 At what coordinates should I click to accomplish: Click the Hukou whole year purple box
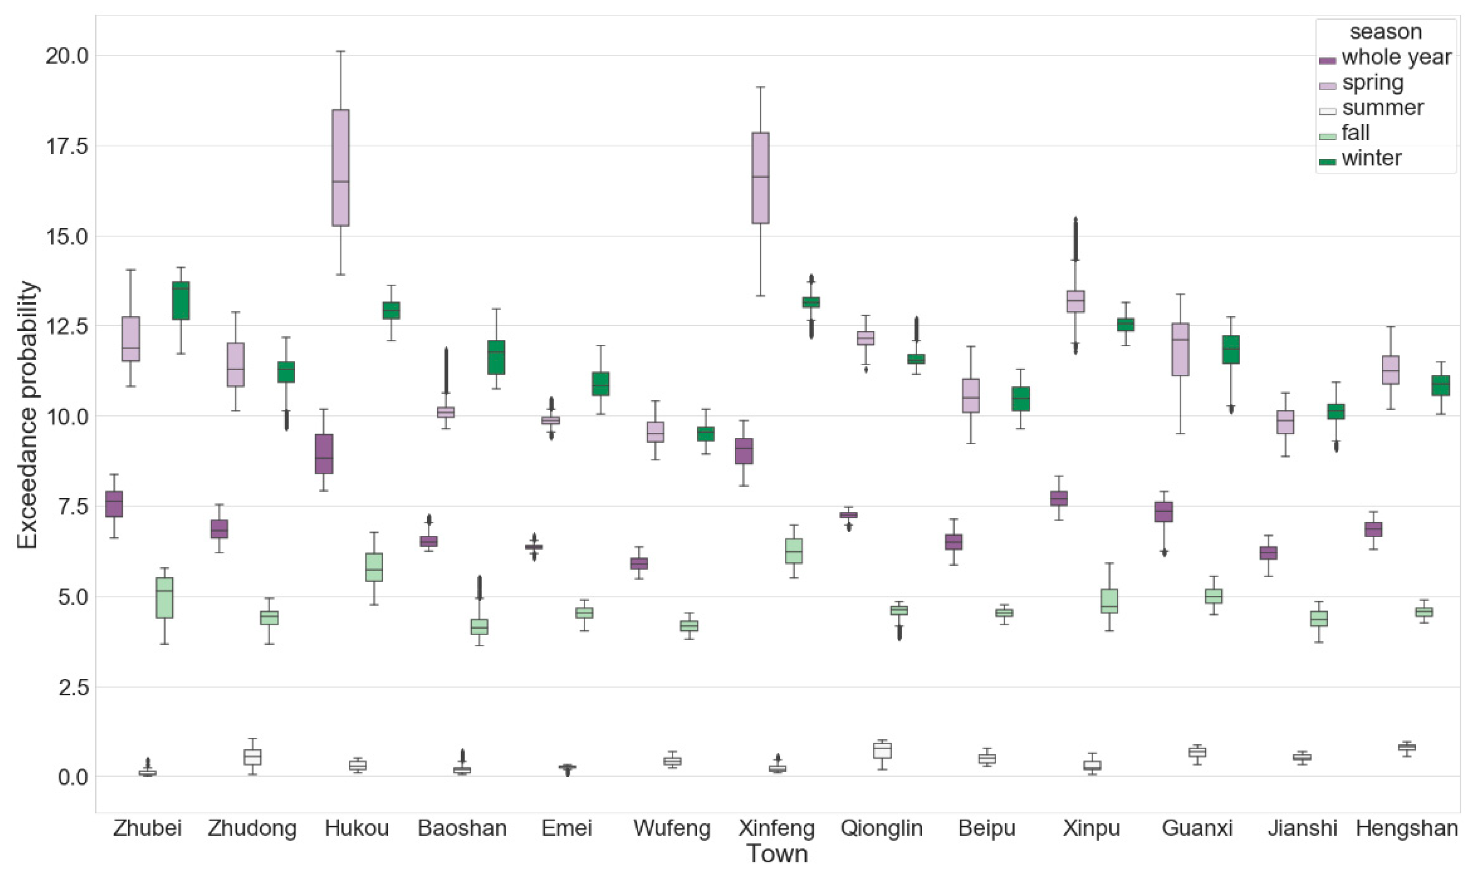pyautogui.click(x=324, y=453)
